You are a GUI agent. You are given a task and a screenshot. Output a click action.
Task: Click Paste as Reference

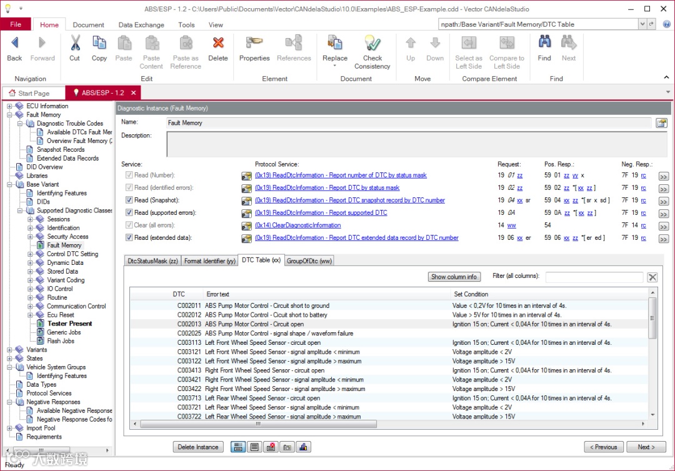coord(186,52)
